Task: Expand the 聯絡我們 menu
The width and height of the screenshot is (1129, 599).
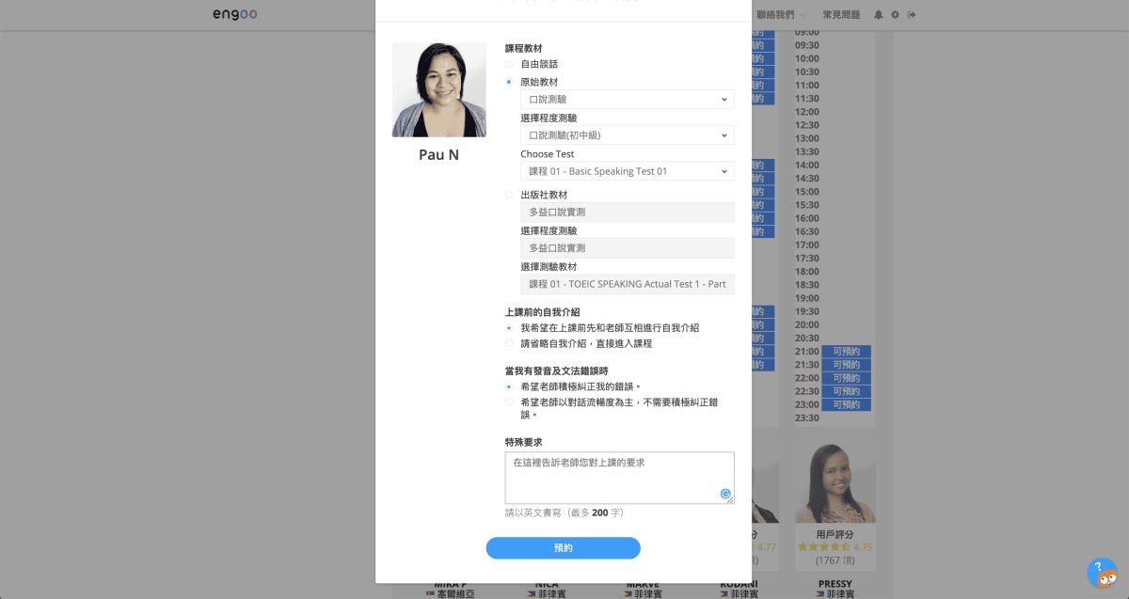Action: [781, 15]
